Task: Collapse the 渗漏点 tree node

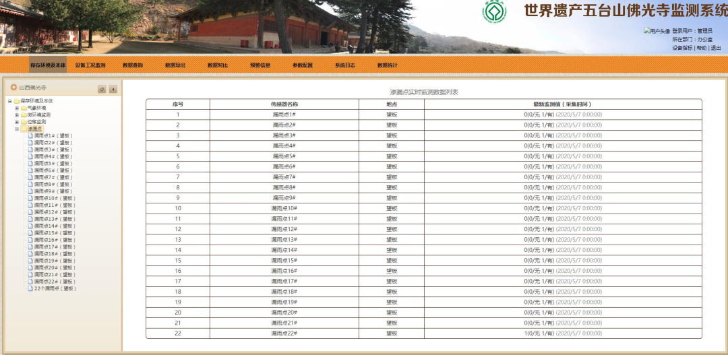Action: point(17,129)
